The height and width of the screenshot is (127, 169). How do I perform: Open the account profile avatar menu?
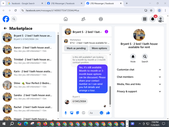click(x=161, y=19)
